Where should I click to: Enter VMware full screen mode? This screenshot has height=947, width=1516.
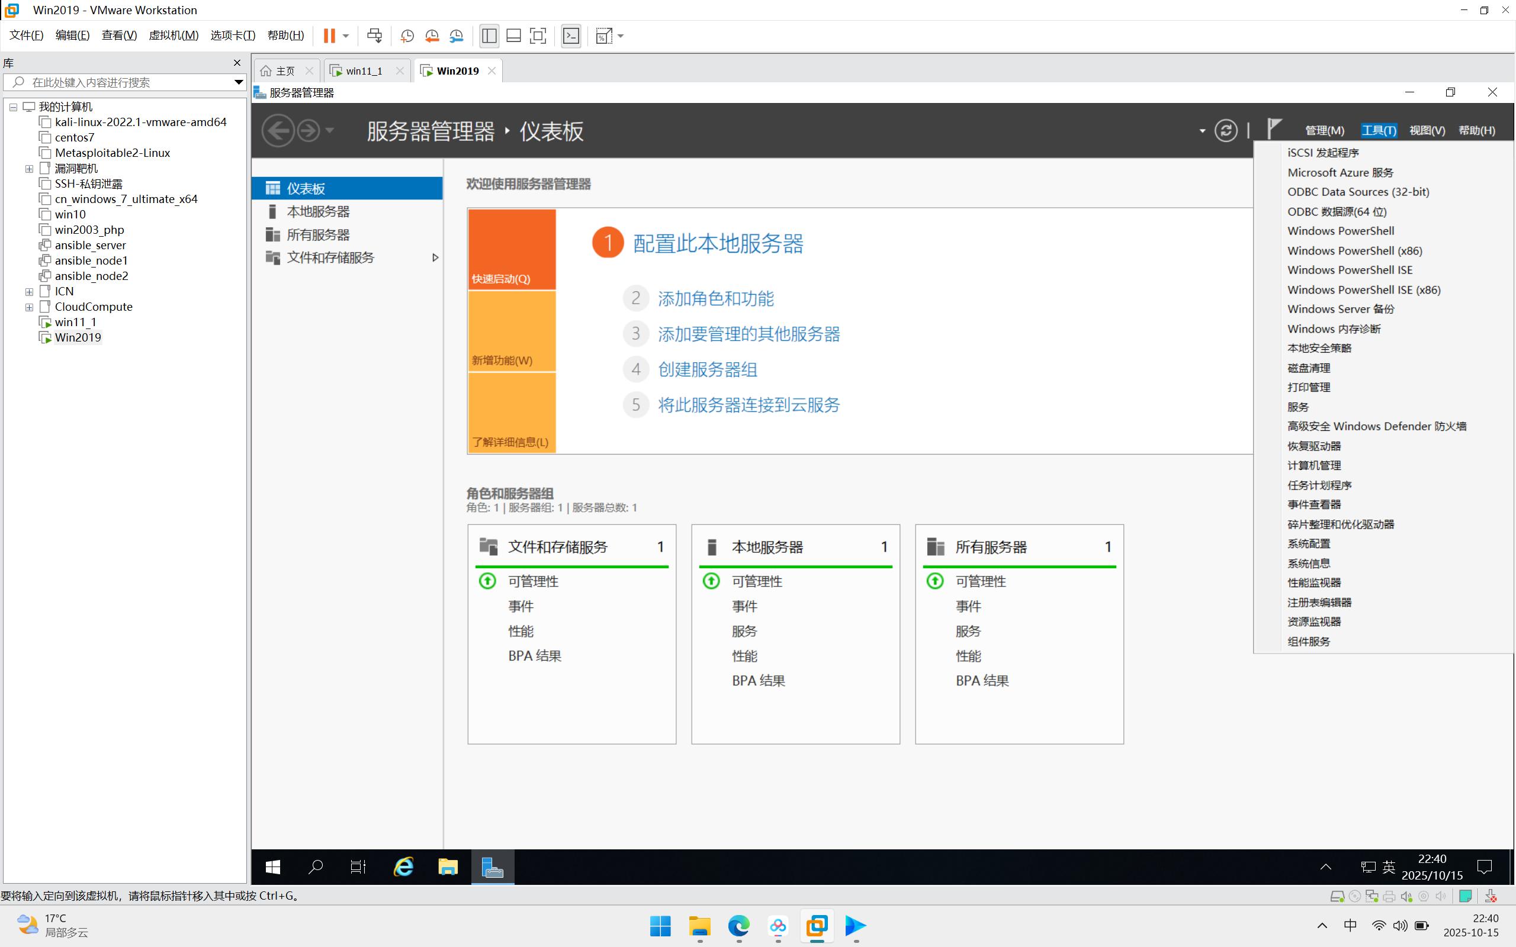(538, 36)
